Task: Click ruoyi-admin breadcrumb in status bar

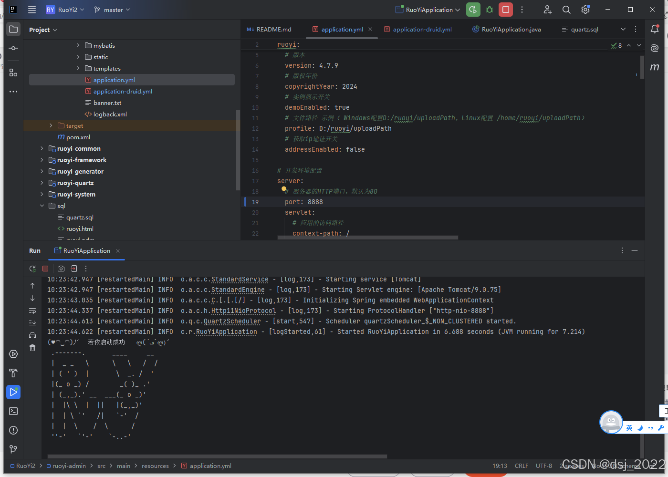Action: (66, 466)
